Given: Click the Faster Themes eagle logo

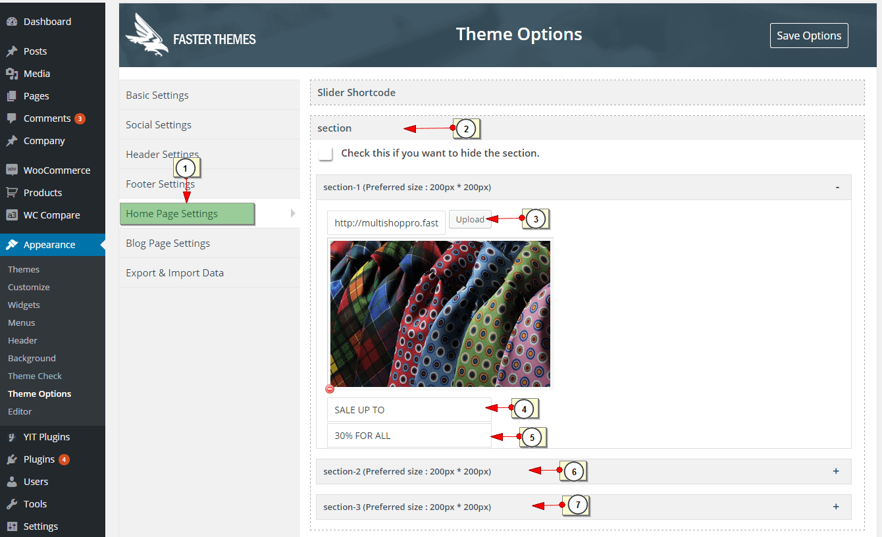Looking at the screenshot, I should tap(147, 34).
